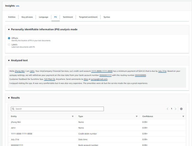Click the results Search field

(x=57, y=109)
